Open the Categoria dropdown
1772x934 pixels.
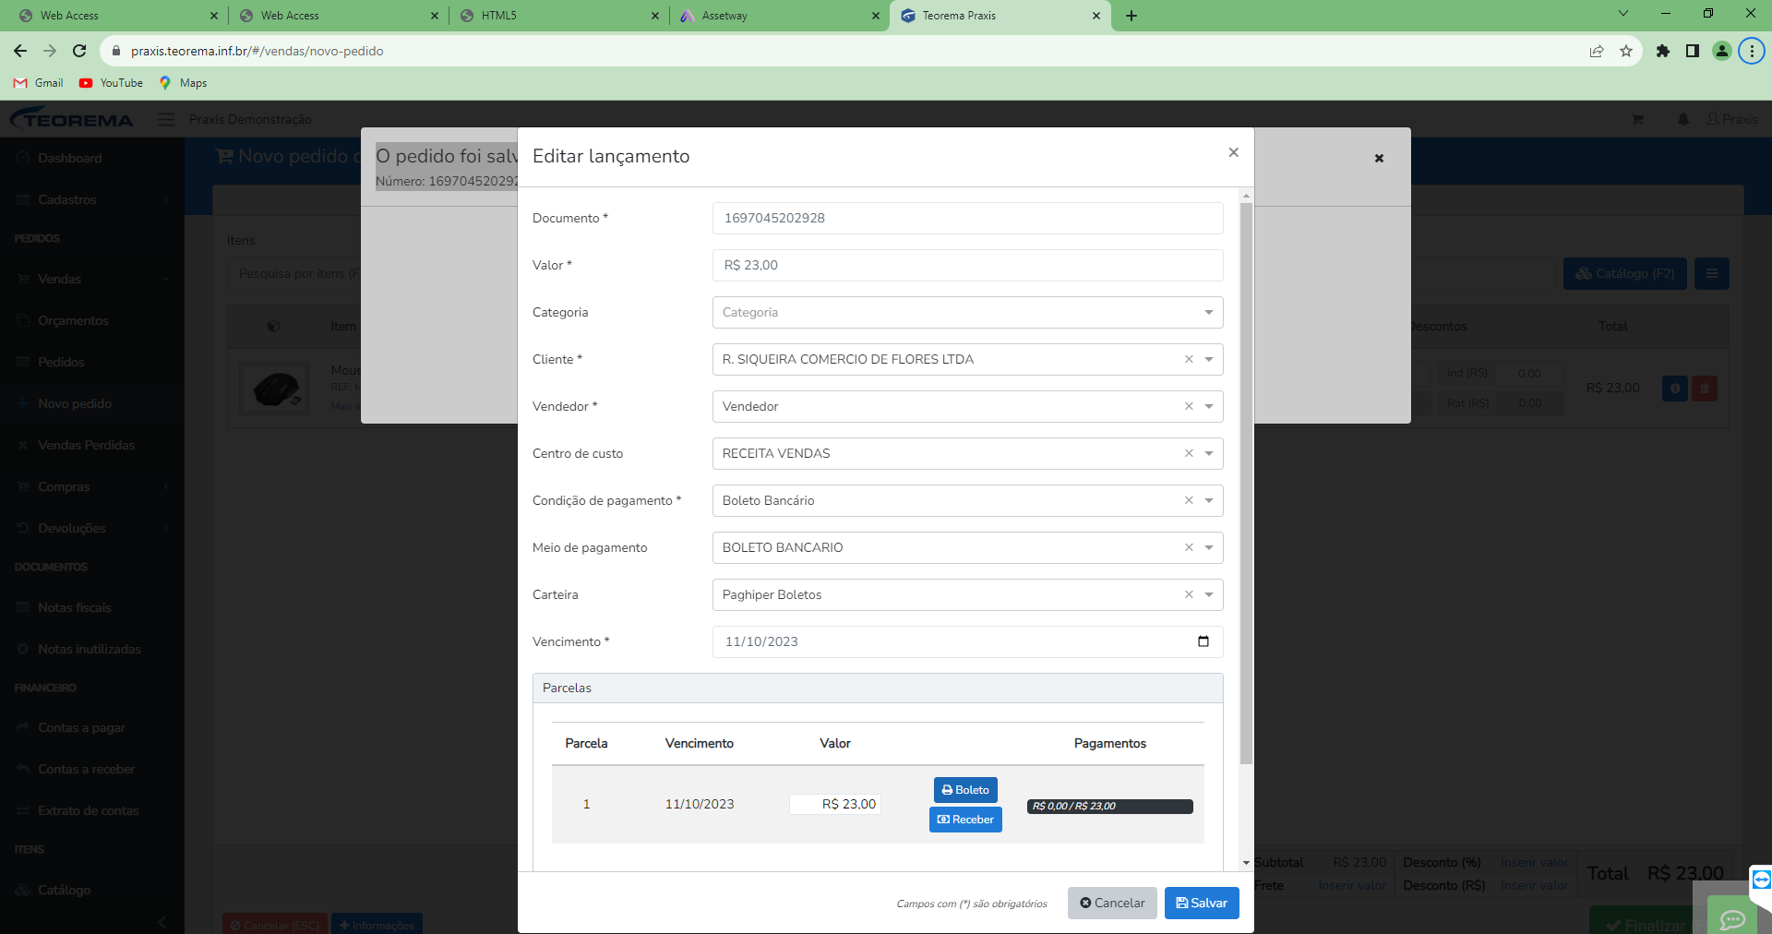[x=967, y=312]
